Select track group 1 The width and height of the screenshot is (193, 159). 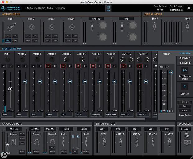click(x=179, y=102)
